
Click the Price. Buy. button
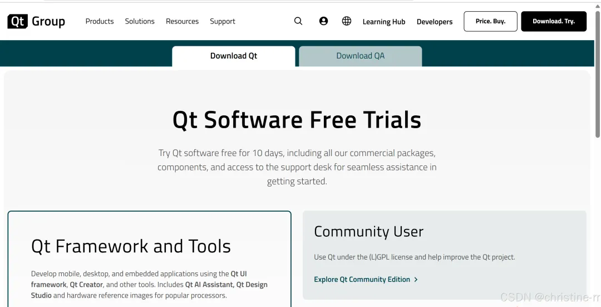[490, 21]
